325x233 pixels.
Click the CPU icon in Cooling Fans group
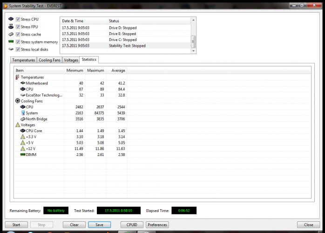pyautogui.click(x=23, y=107)
